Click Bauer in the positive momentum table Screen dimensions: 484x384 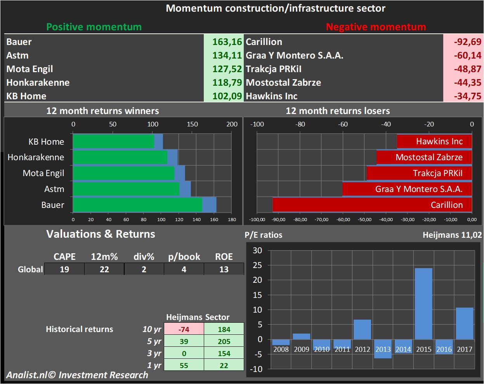(19, 42)
